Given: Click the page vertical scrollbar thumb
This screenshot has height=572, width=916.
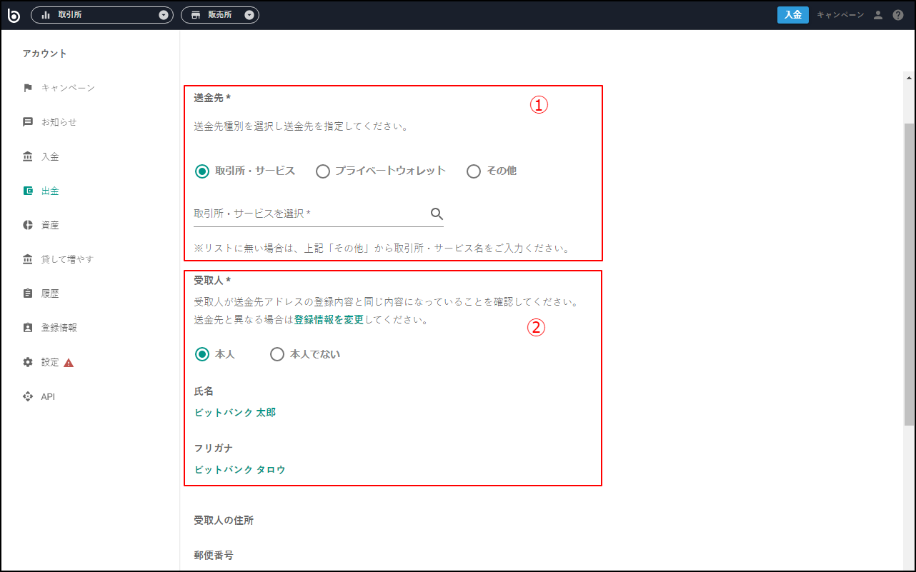Looking at the screenshot, I should [x=909, y=274].
